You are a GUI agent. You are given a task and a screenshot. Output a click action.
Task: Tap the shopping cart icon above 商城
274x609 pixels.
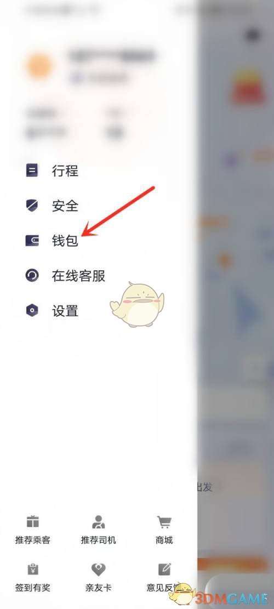pyautogui.click(x=164, y=522)
